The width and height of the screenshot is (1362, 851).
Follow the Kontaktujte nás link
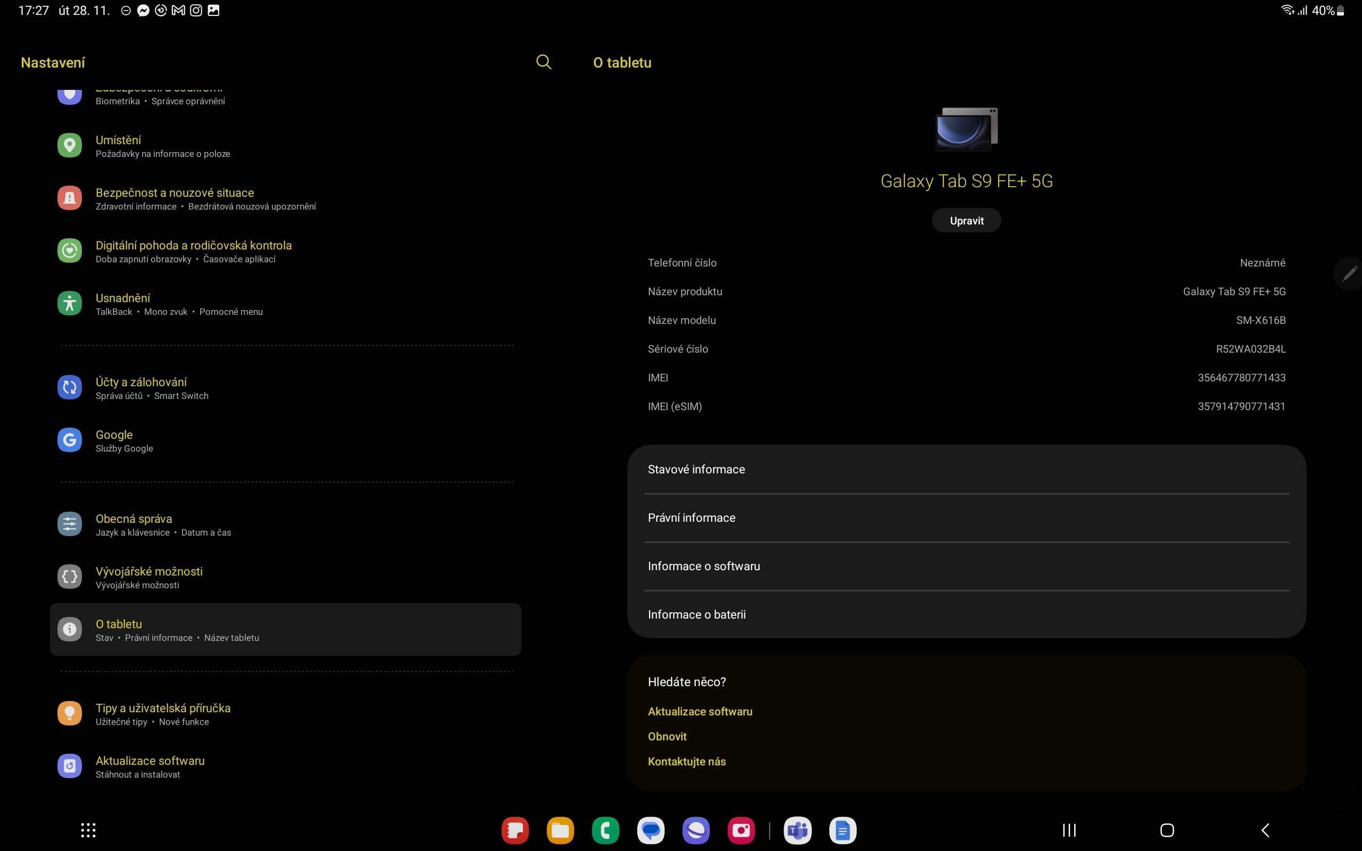tap(687, 762)
